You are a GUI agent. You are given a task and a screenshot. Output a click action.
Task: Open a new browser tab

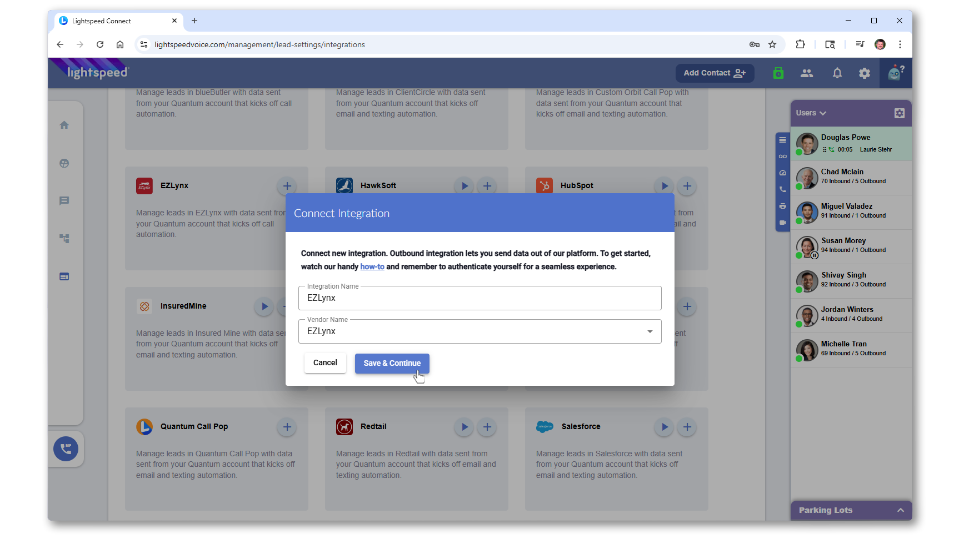(194, 21)
